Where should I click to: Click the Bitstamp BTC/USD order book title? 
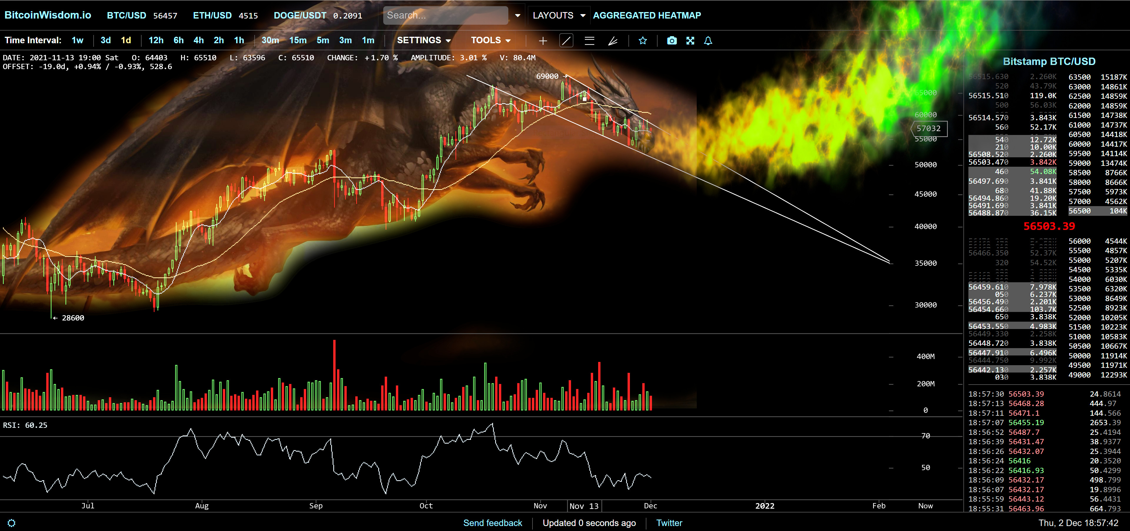(x=1049, y=61)
